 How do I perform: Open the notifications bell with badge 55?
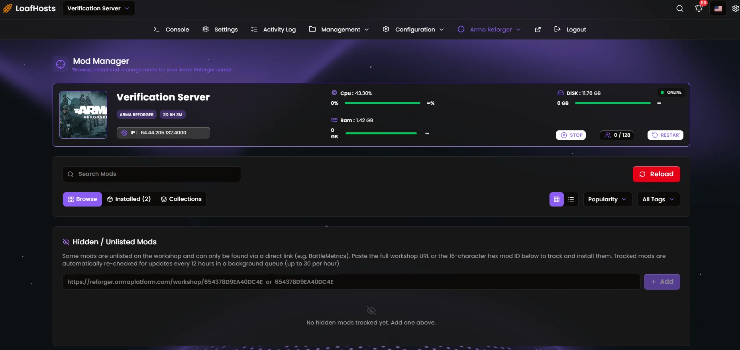pos(699,8)
